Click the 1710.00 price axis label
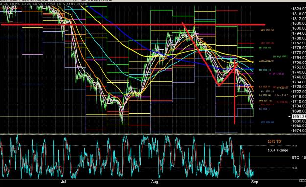This screenshot has width=306, height=187. coord(299,102)
